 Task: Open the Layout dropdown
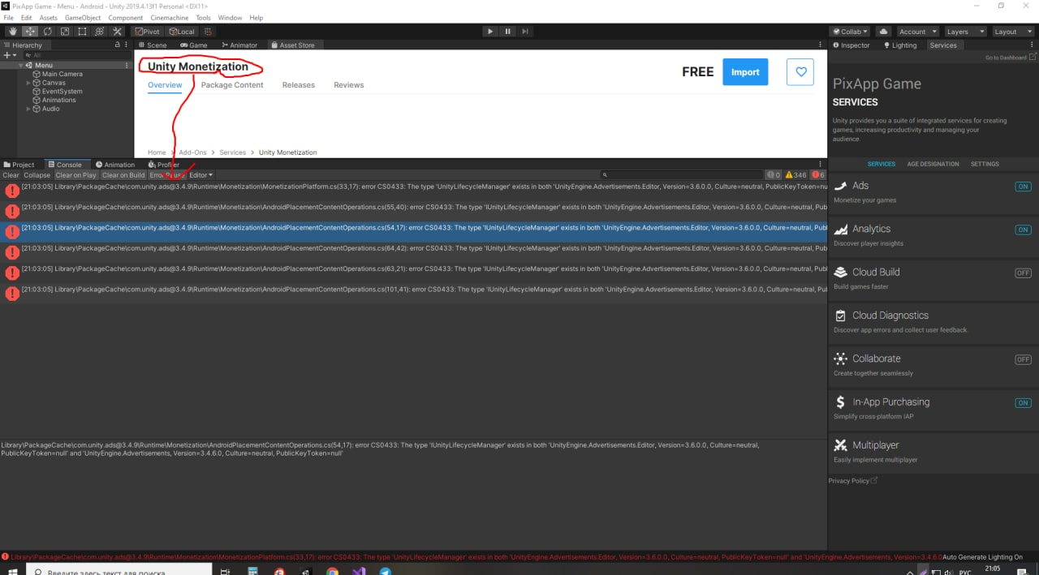tap(1011, 32)
